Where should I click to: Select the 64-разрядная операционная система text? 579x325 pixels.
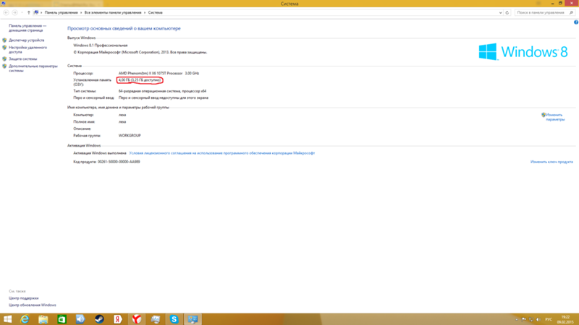[162, 91]
